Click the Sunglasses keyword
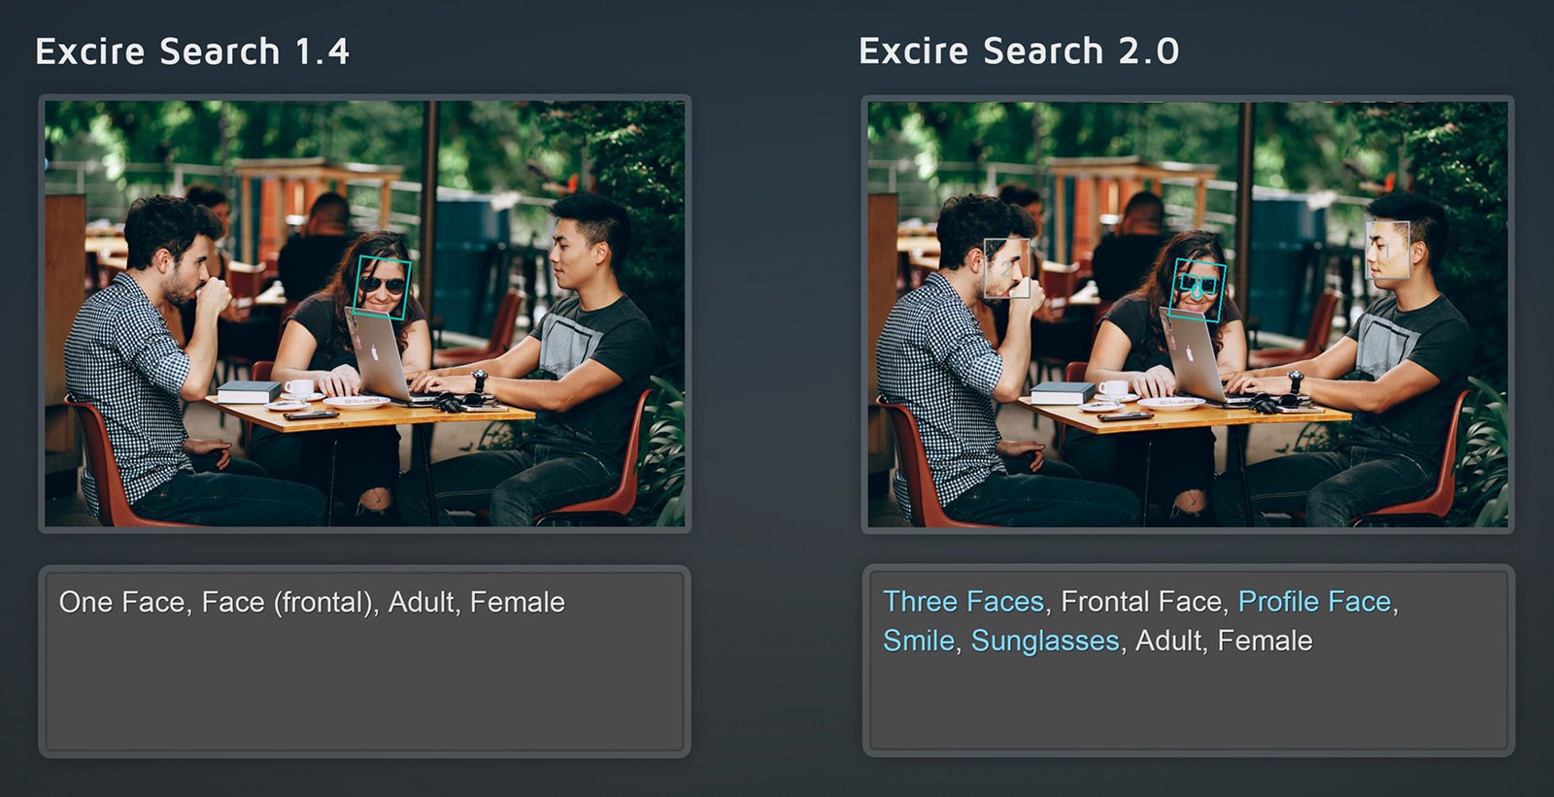Viewport: 1554px width, 797px height. (1045, 641)
